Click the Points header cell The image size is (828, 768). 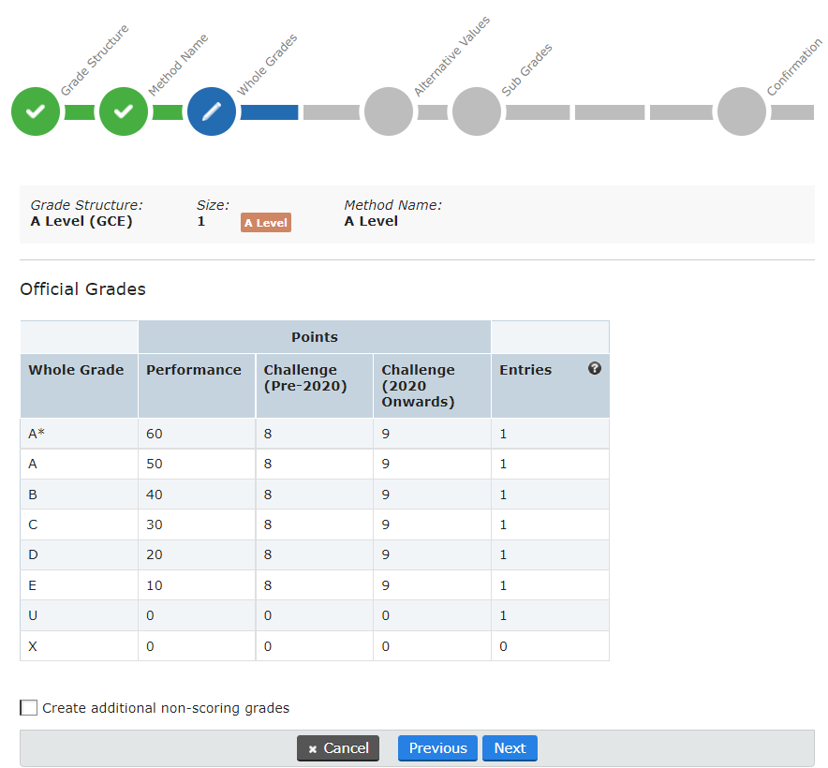coord(314,337)
